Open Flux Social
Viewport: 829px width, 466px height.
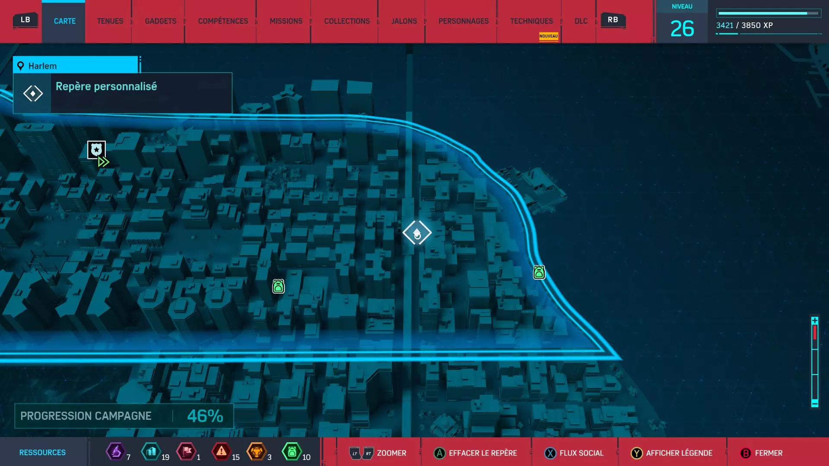pos(574,453)
